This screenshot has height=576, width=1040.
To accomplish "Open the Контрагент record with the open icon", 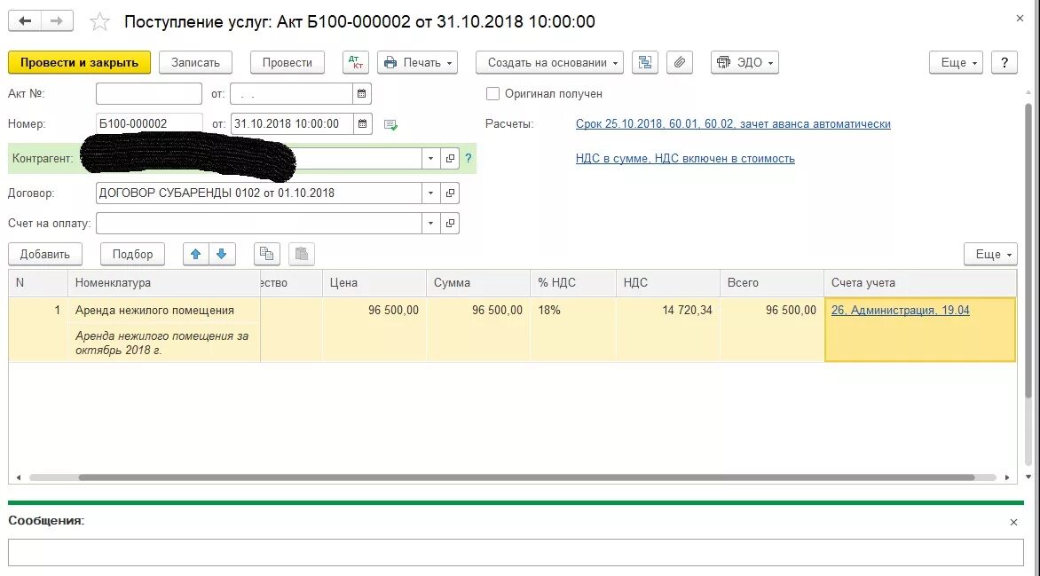I will point(451,159).
